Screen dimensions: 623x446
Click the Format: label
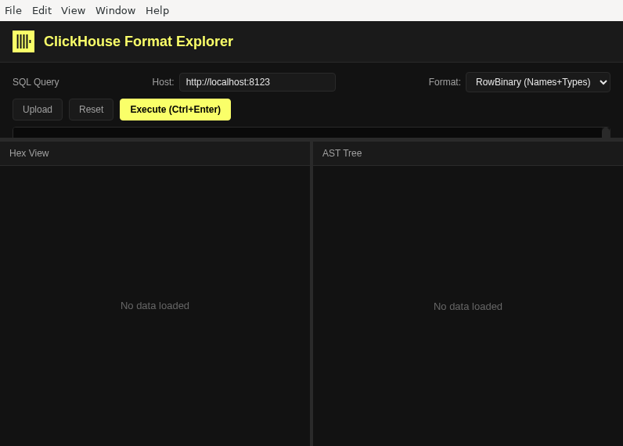(445, 82)
